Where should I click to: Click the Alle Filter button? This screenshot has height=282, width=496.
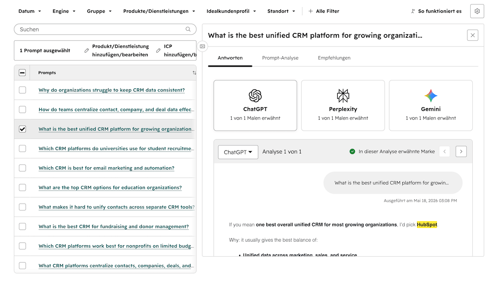(323, 11)
